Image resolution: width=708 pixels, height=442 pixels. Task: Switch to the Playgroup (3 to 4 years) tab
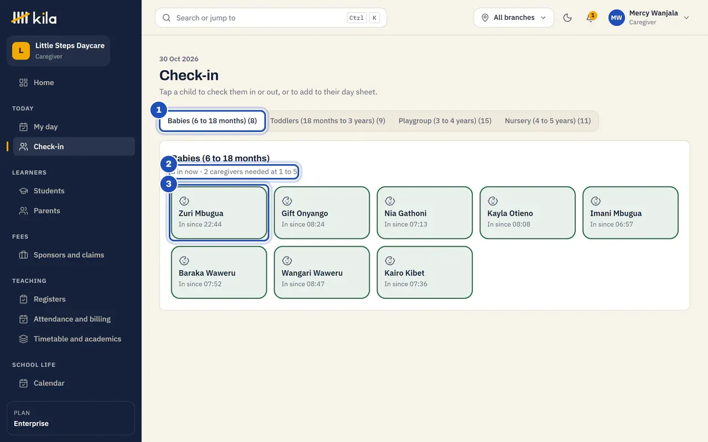tap(445, 121)
